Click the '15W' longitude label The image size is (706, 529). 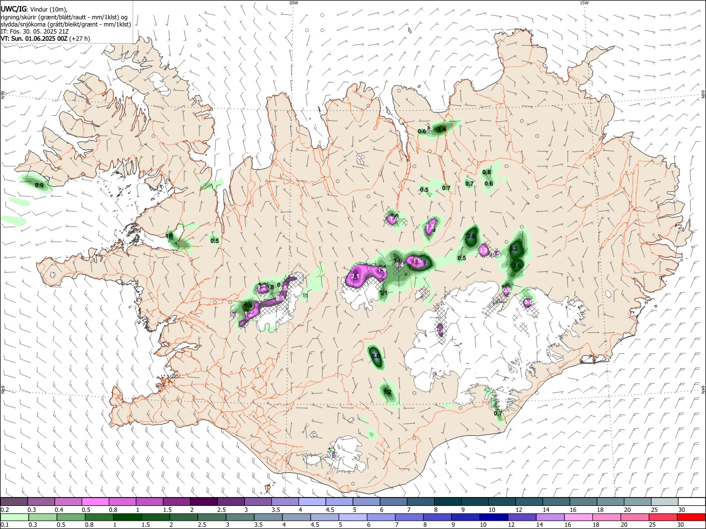(x=584, y=3)
